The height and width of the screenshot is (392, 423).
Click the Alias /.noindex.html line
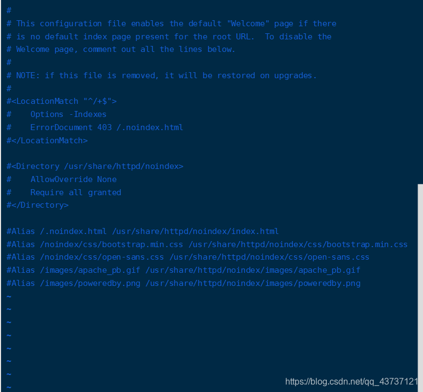(x=143, y=231)
